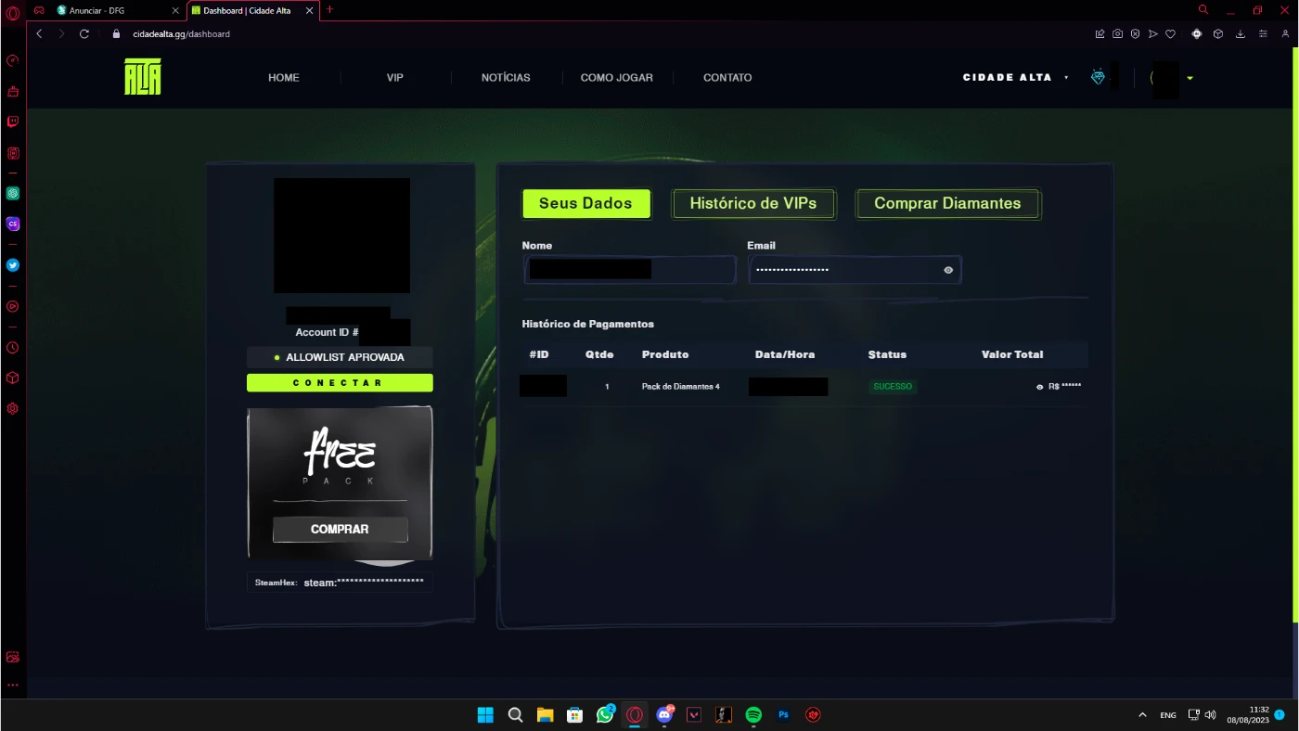Open Twitter panel in sidebar

click(13, 264)
